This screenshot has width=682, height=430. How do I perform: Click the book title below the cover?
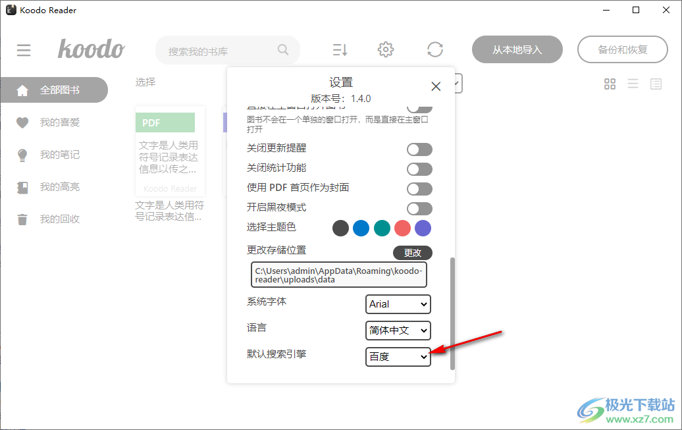(170, 211)
